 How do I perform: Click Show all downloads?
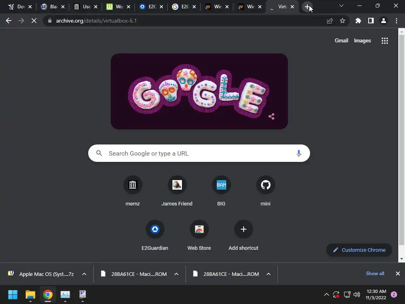pyautogui.click(x=375, y=274)
